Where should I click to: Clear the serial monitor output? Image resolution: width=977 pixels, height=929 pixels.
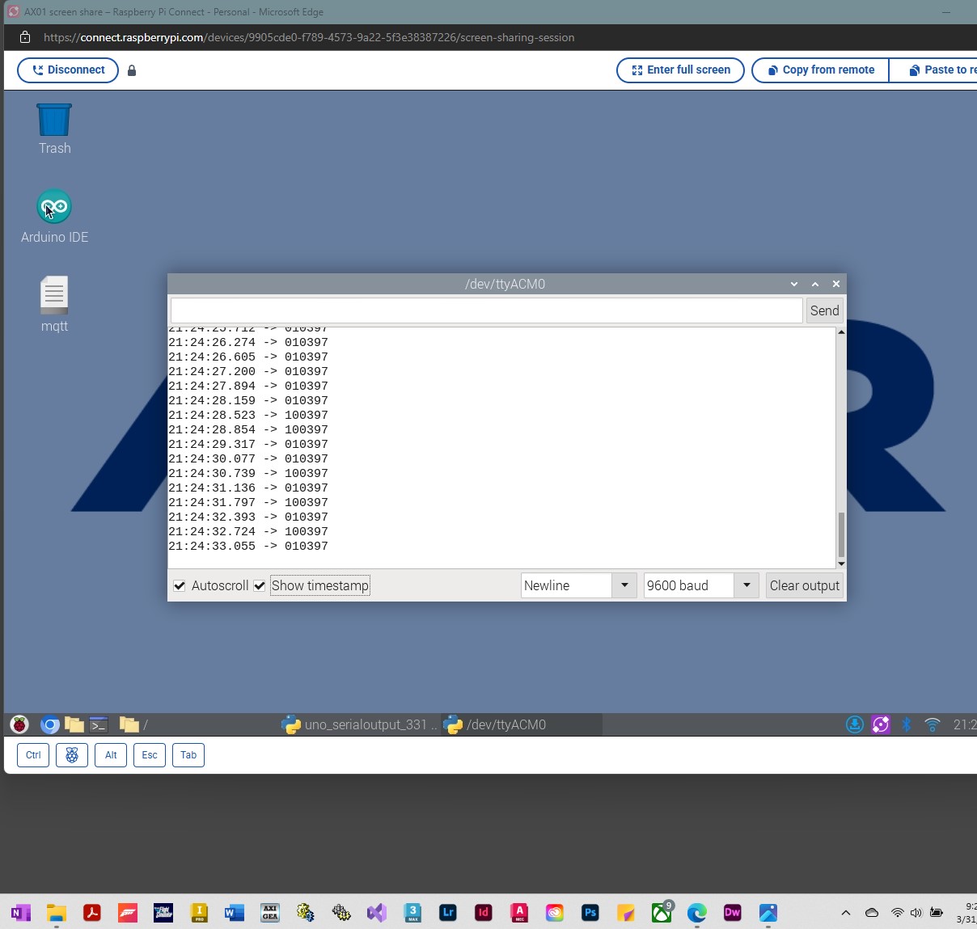click(x=804, y=585)
